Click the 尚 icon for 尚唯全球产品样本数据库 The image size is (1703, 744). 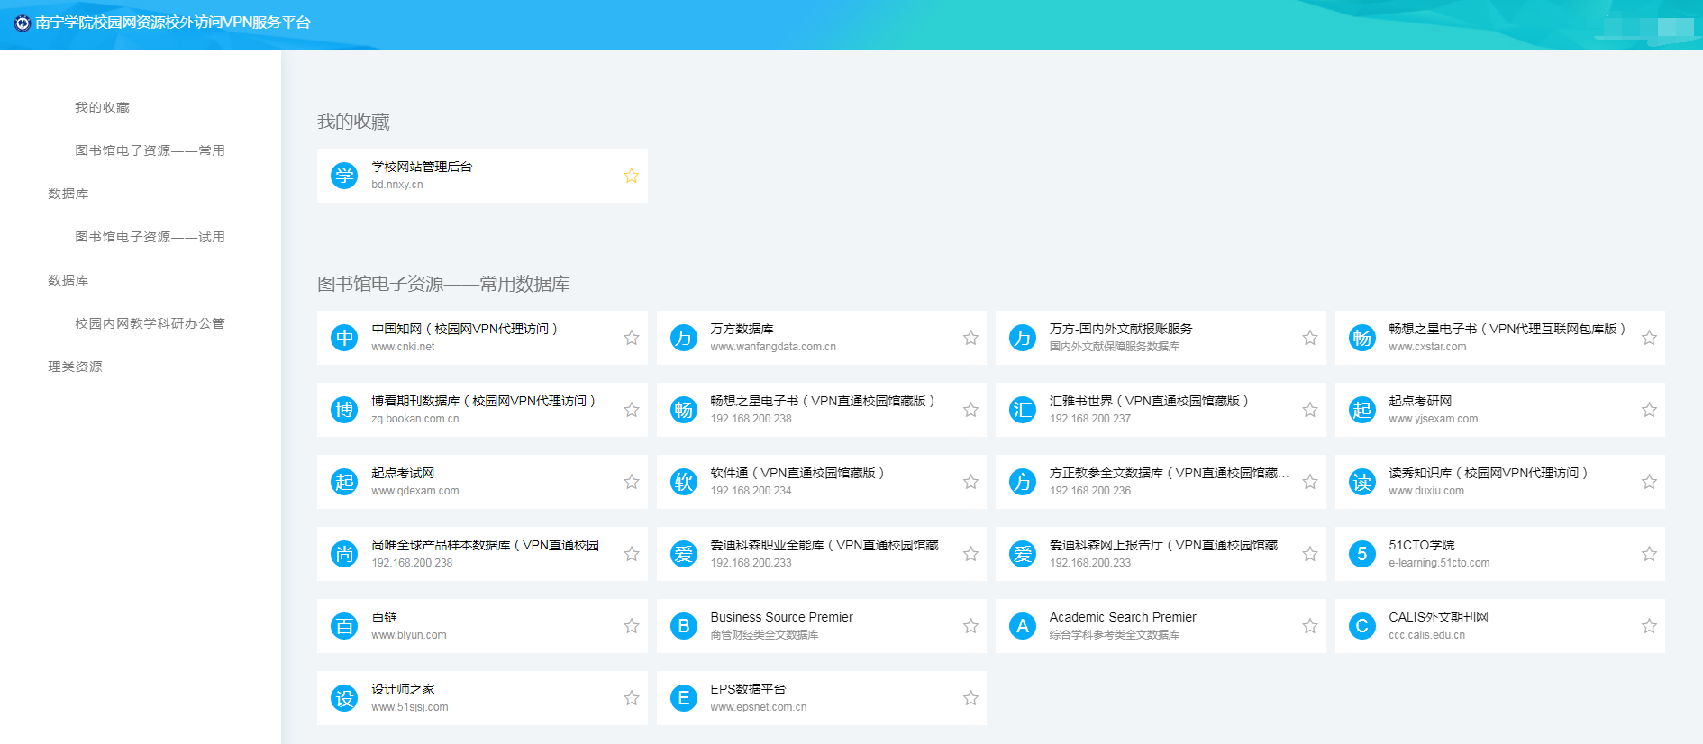coord(344,554)
